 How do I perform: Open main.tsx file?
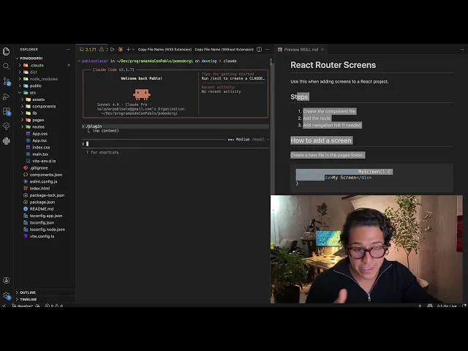(45, 154)
